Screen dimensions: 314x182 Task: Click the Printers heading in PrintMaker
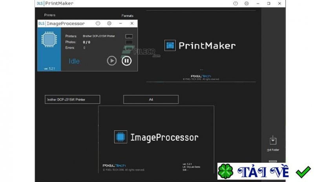50,15
